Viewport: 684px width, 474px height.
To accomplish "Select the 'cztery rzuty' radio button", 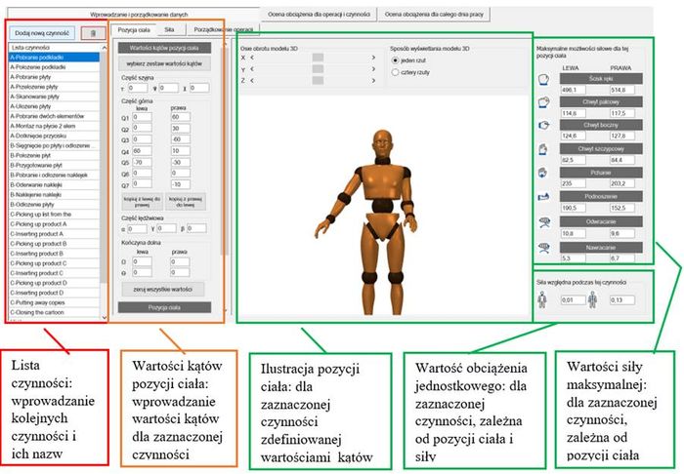I will coord(395,71).
